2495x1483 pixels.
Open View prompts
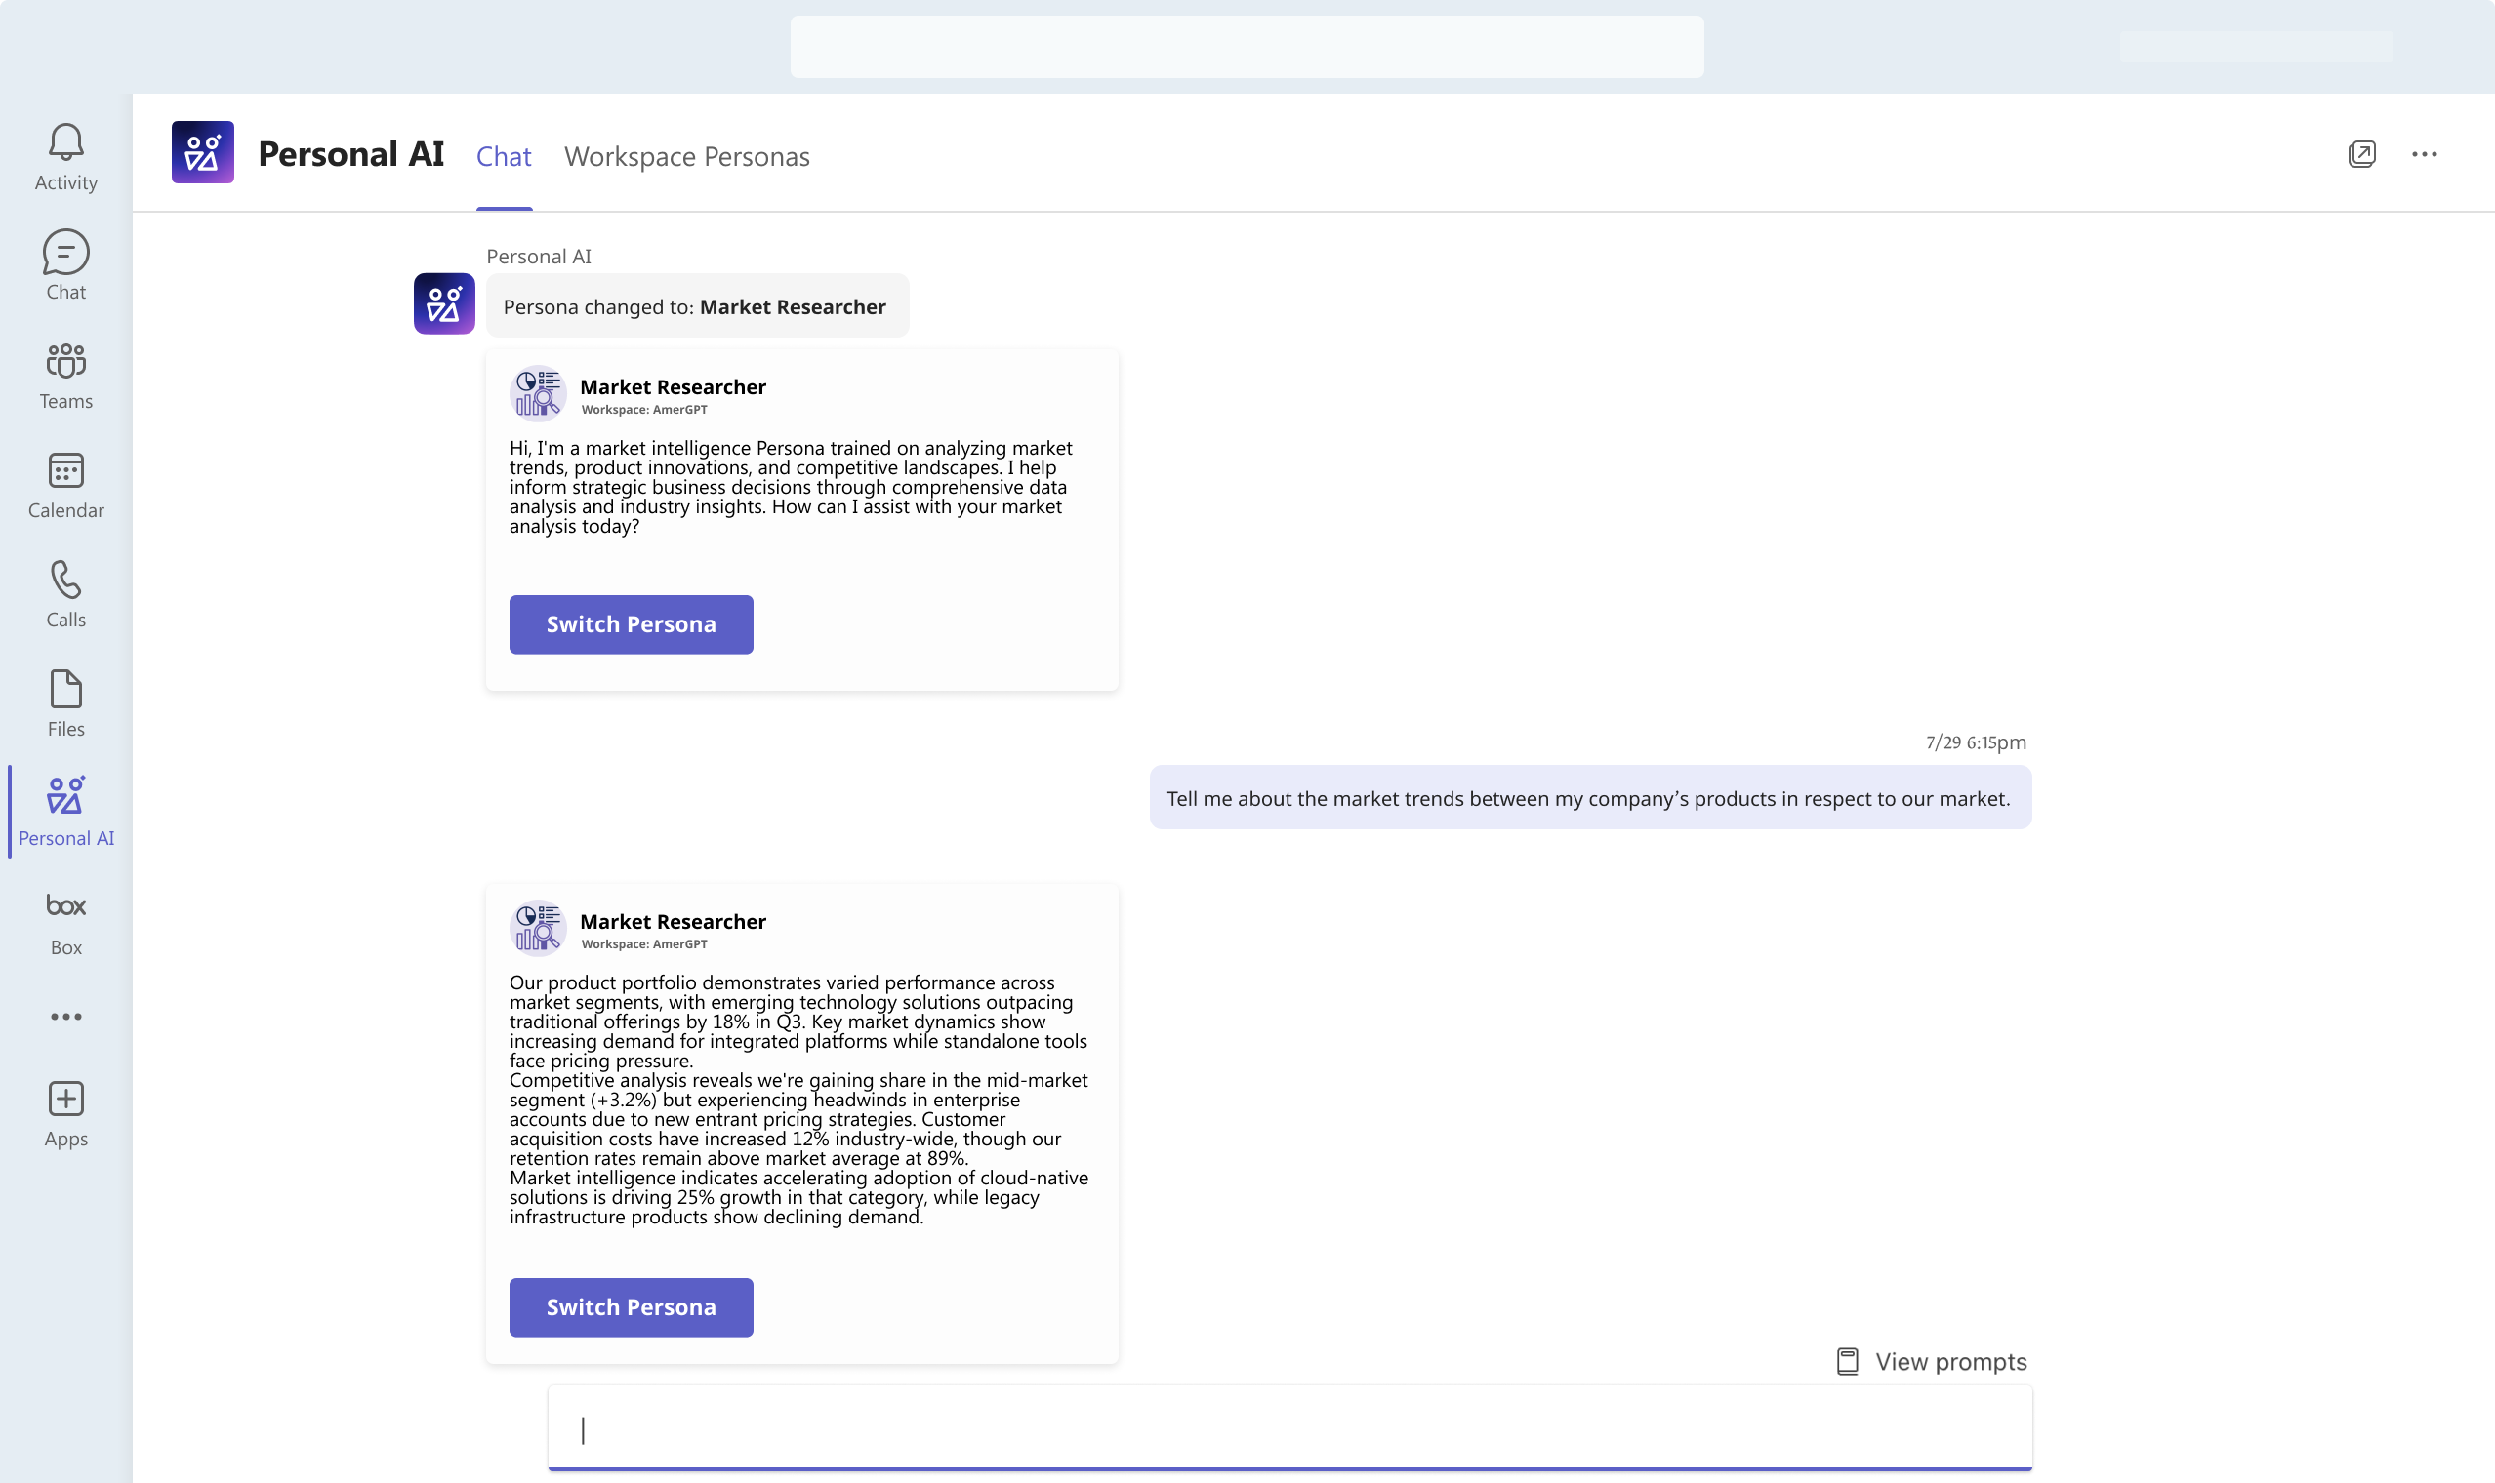click(x=1931, y=1361)
